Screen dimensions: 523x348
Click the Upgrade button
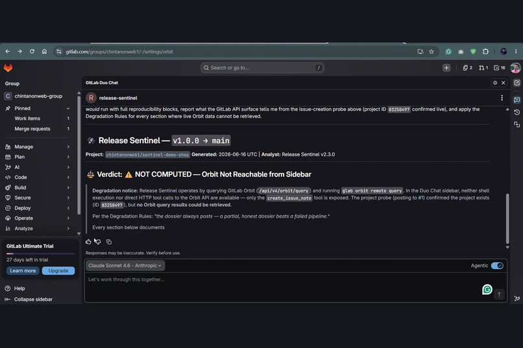[58, 271]
